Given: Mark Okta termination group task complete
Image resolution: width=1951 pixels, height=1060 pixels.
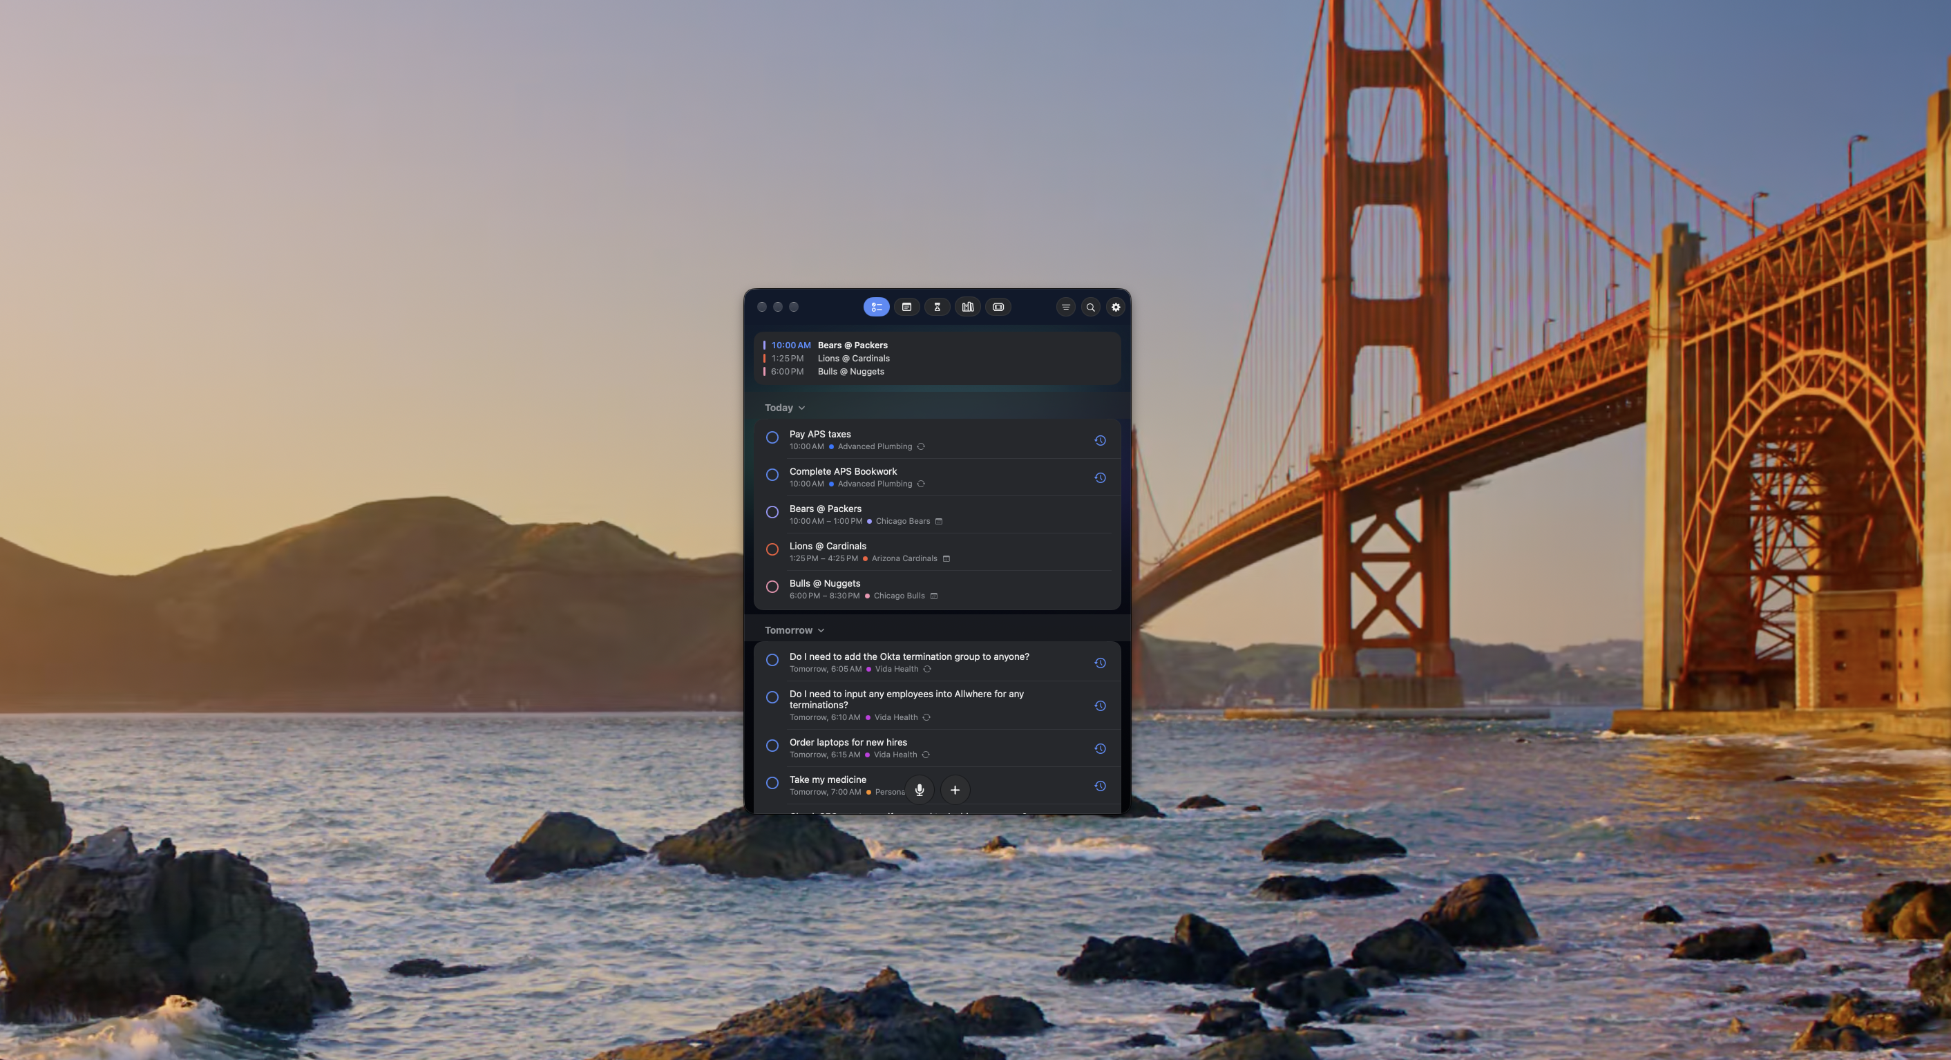Looking at the screenshot, I should click(x=772, y=660).
